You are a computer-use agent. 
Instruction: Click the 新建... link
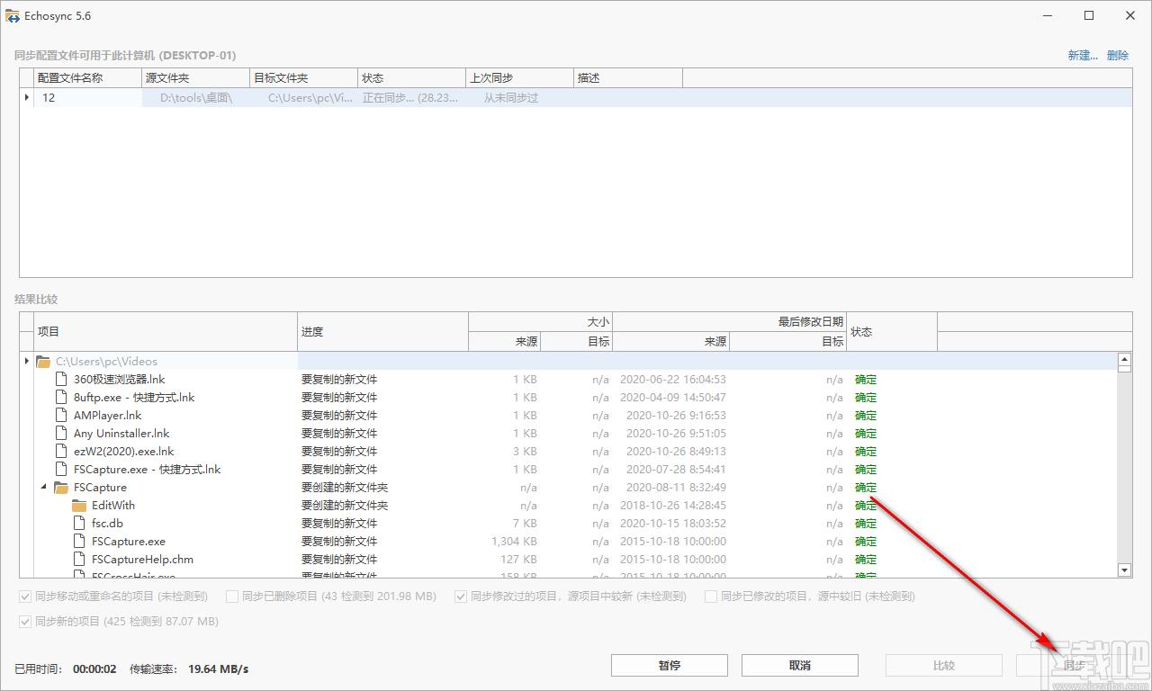click(x=1083, y=55)
